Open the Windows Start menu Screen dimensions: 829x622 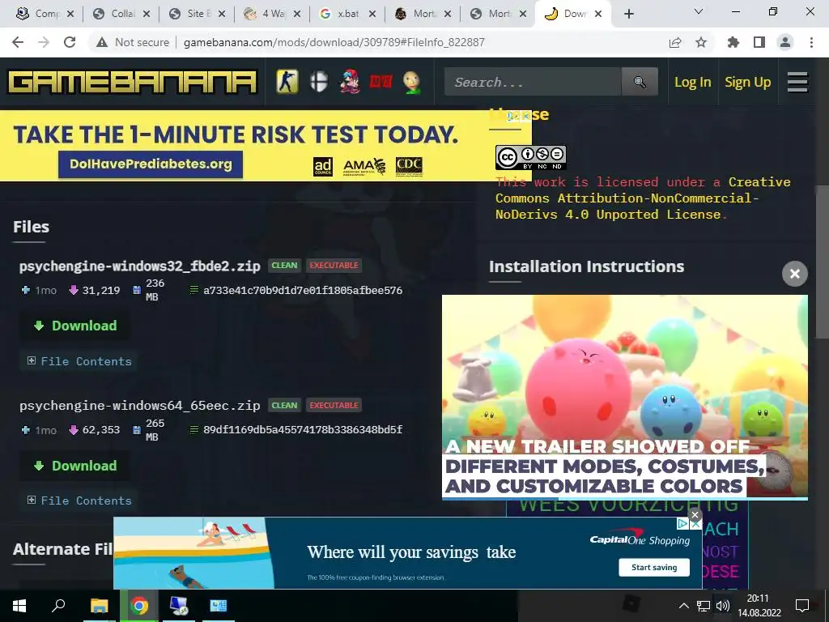point(19,606)
